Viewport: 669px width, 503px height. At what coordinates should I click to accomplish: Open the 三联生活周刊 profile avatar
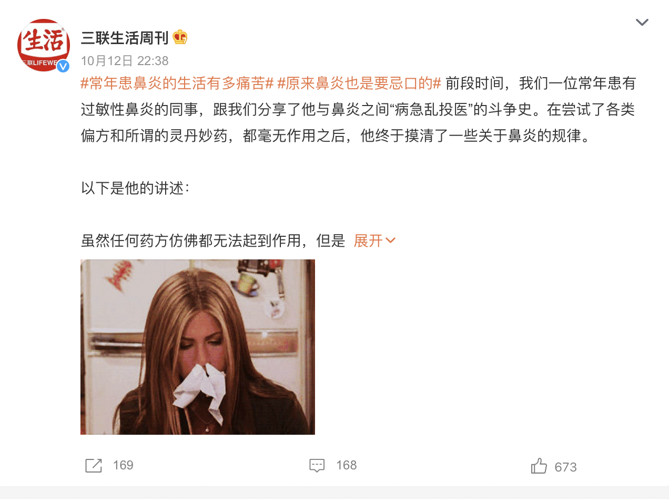[x=44, y=45]
